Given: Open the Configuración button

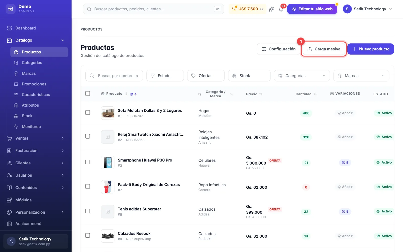Looking at the screenshot, I should coord(278,49).
